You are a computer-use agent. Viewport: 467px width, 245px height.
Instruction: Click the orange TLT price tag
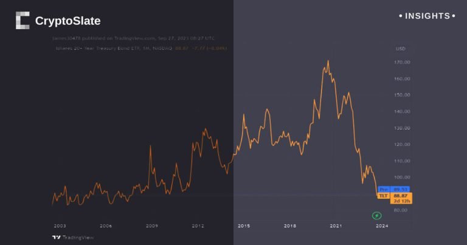383,195
